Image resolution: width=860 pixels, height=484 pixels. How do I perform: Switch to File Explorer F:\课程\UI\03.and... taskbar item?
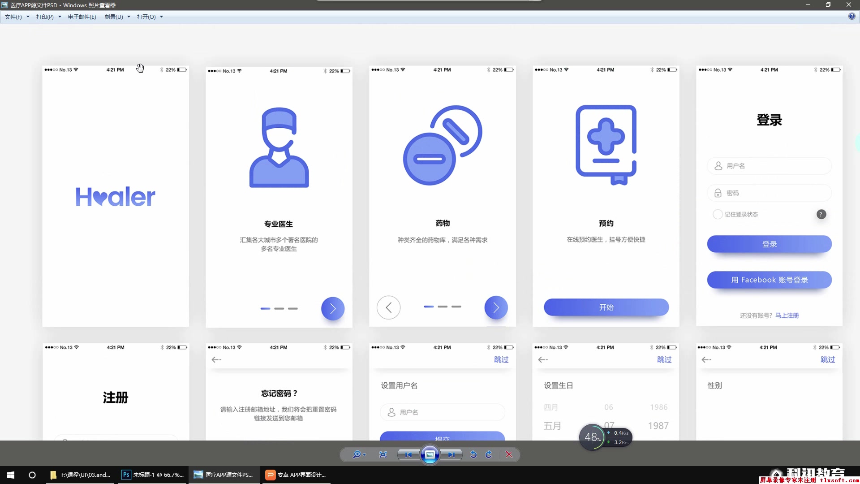(x=81, y=475)
